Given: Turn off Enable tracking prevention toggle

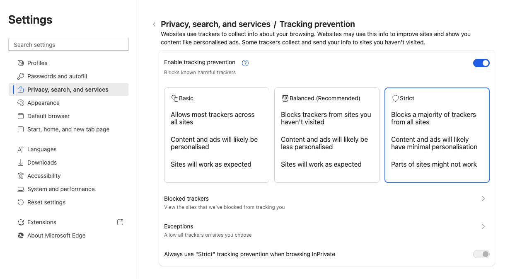Looking at the screenshot, I should (481, 63).
